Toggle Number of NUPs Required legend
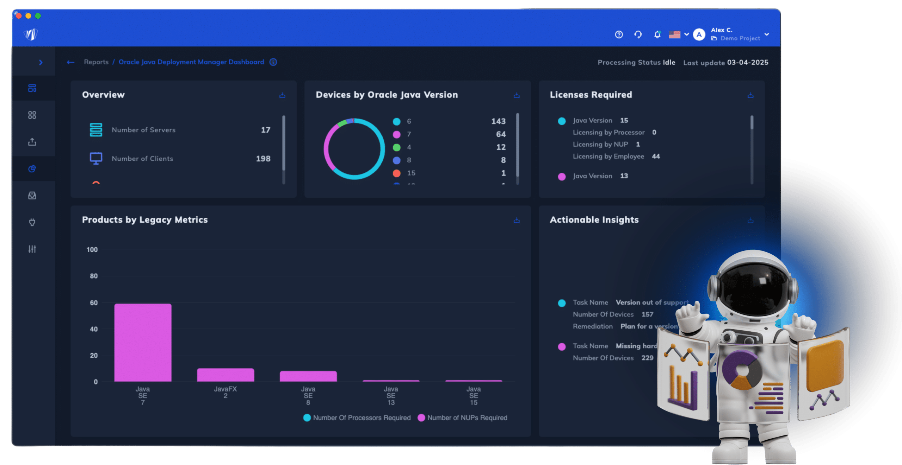Image resolution: width=902 pixels, height=465 pixels. (462, 418)
